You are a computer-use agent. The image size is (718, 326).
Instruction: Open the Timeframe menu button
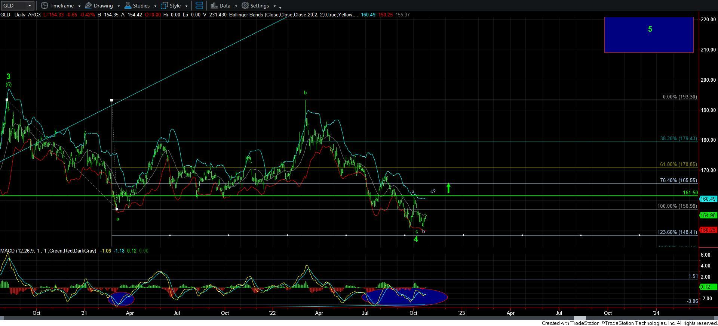pyautogui.click(x=57, y=6)
